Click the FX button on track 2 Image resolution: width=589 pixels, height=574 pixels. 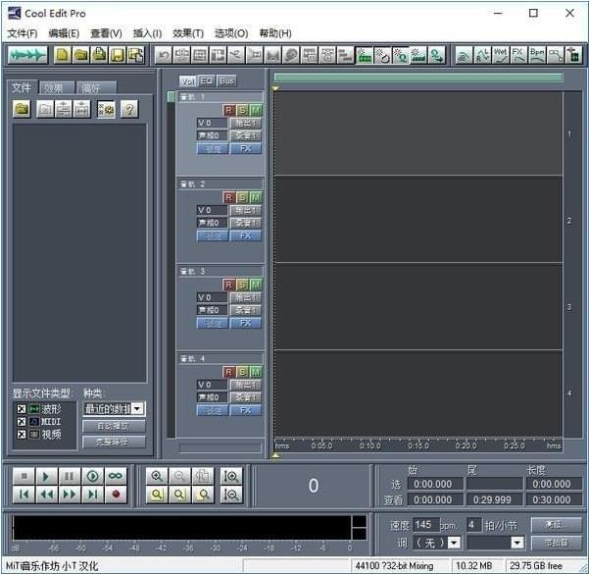245,235
